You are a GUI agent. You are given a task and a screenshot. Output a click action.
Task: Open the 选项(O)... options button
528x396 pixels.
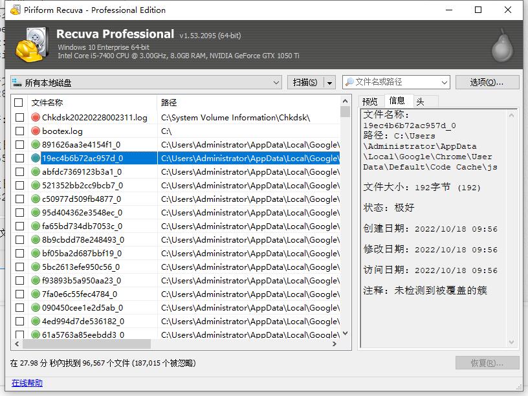(487, 82)
